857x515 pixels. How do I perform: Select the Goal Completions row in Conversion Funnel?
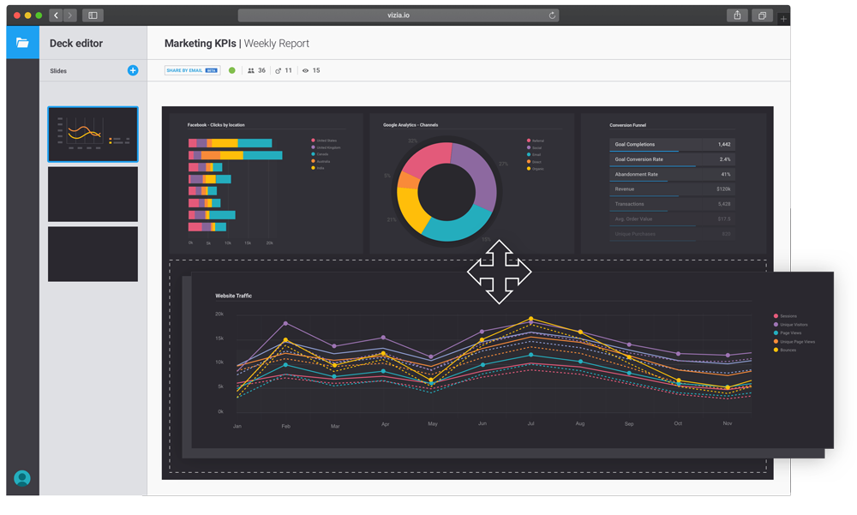point(672,145)
